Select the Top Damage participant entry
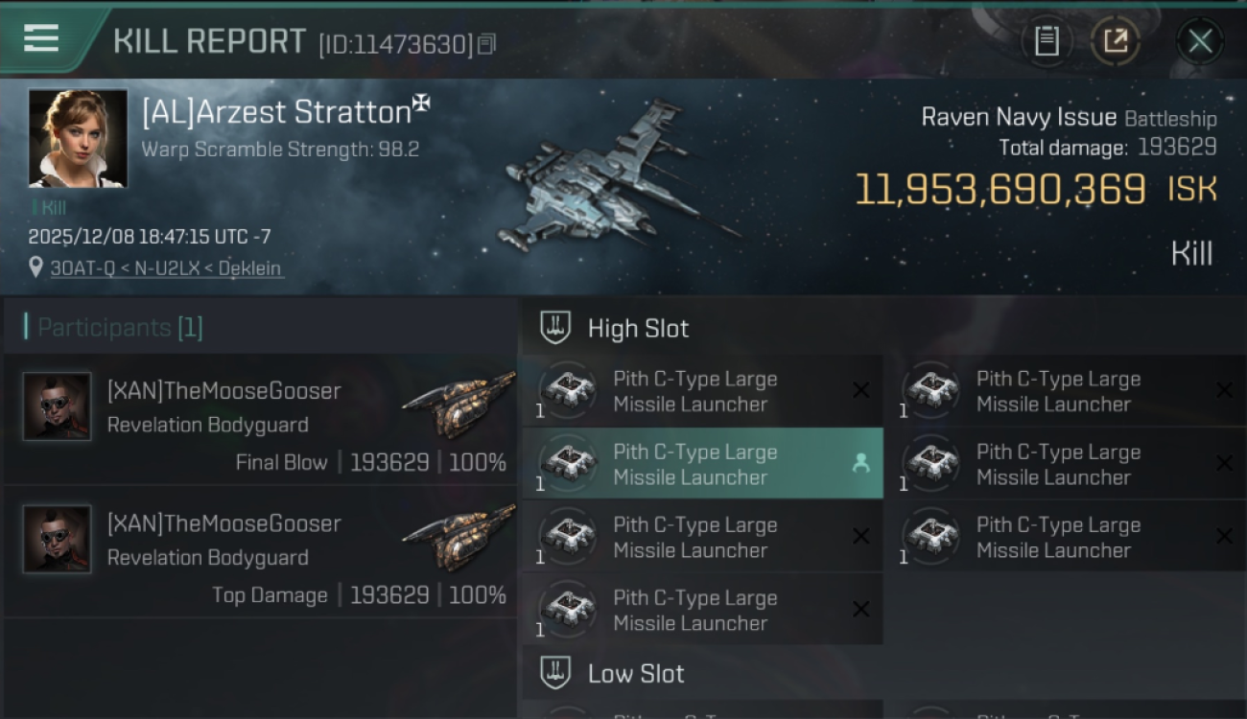 [x=259, y=552]
